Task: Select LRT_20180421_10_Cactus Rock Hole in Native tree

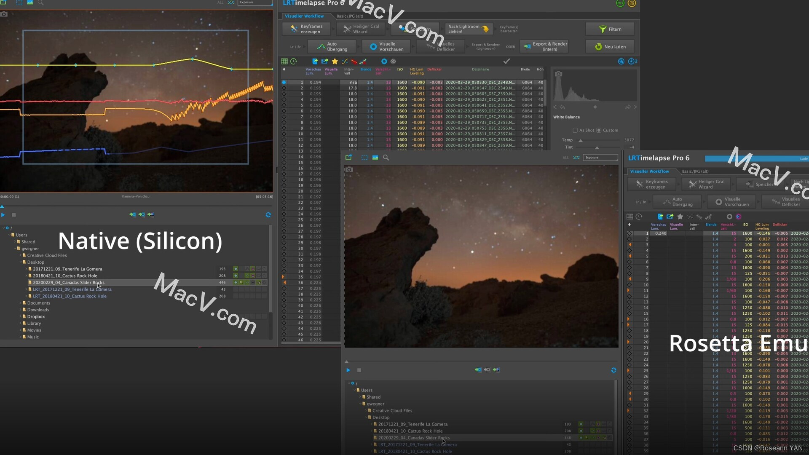Action: click(70, 296)
